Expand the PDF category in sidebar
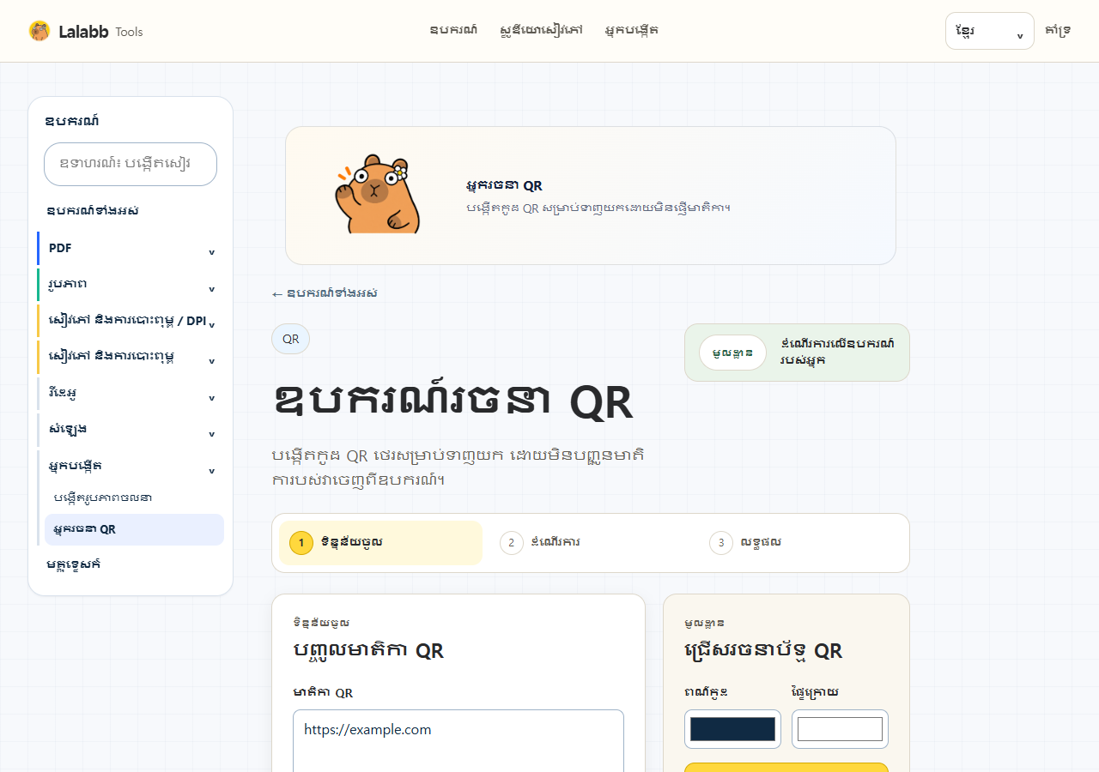Screen dimensions: 1099x772 click(x=131, y=248)
